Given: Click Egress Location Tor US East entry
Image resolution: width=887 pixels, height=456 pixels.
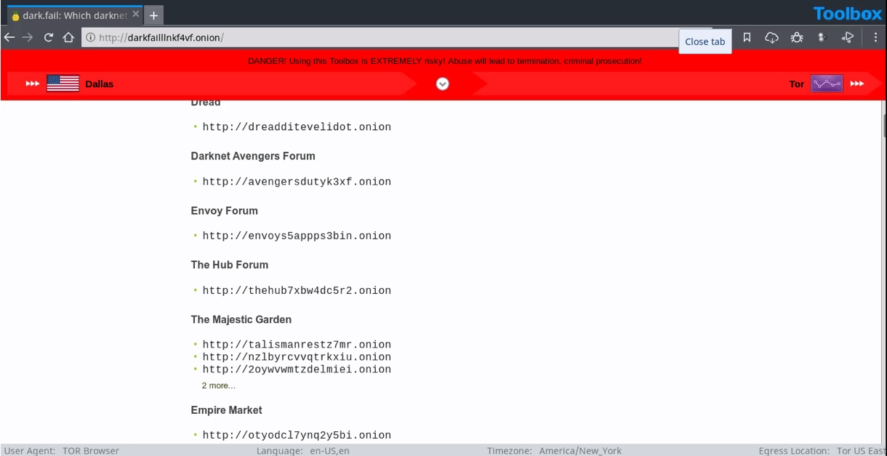Looking at the screenshot, I should click(822, 451).
